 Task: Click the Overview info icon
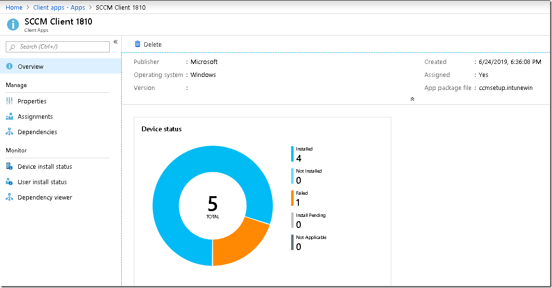(x=10, y=66)
